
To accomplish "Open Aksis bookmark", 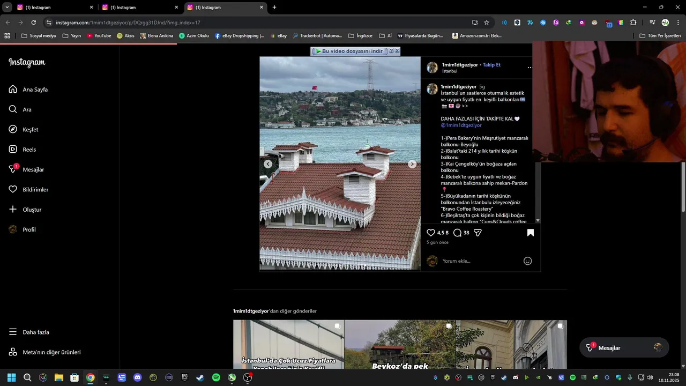I will point(125,36).
